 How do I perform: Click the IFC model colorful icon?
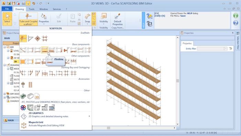point(23,108)
